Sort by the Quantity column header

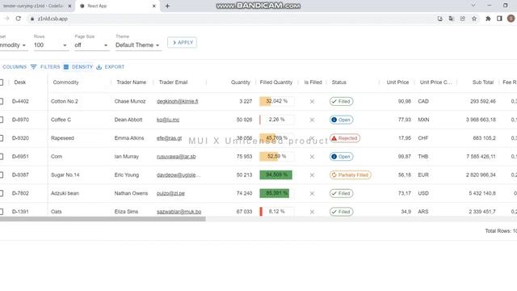(241, 82)
